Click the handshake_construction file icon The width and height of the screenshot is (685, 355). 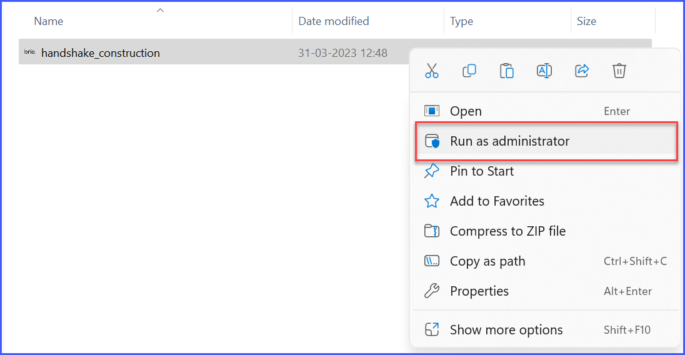pos(29,52)
